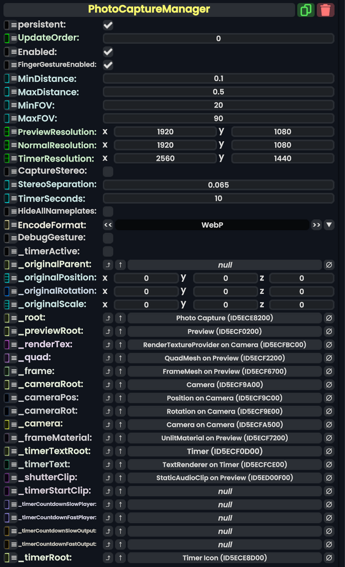The height and width of the screenshot is (567, 345).
Task: Cycle EncodeFormat backward with the << button
Action: click(107, 225)
